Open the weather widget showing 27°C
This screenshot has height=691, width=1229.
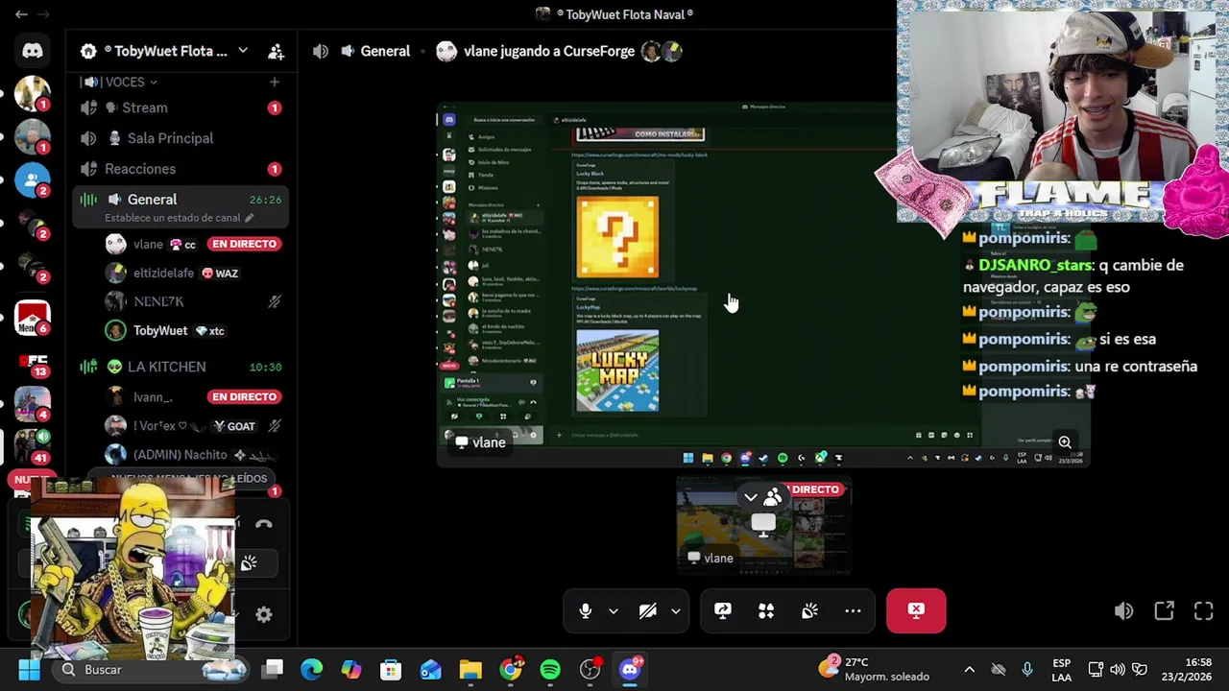click(x=874, y=669)
